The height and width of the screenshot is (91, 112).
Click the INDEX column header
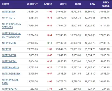[x=5, y=4]
